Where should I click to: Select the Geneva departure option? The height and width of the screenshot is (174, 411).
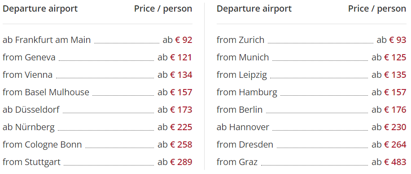97,57
